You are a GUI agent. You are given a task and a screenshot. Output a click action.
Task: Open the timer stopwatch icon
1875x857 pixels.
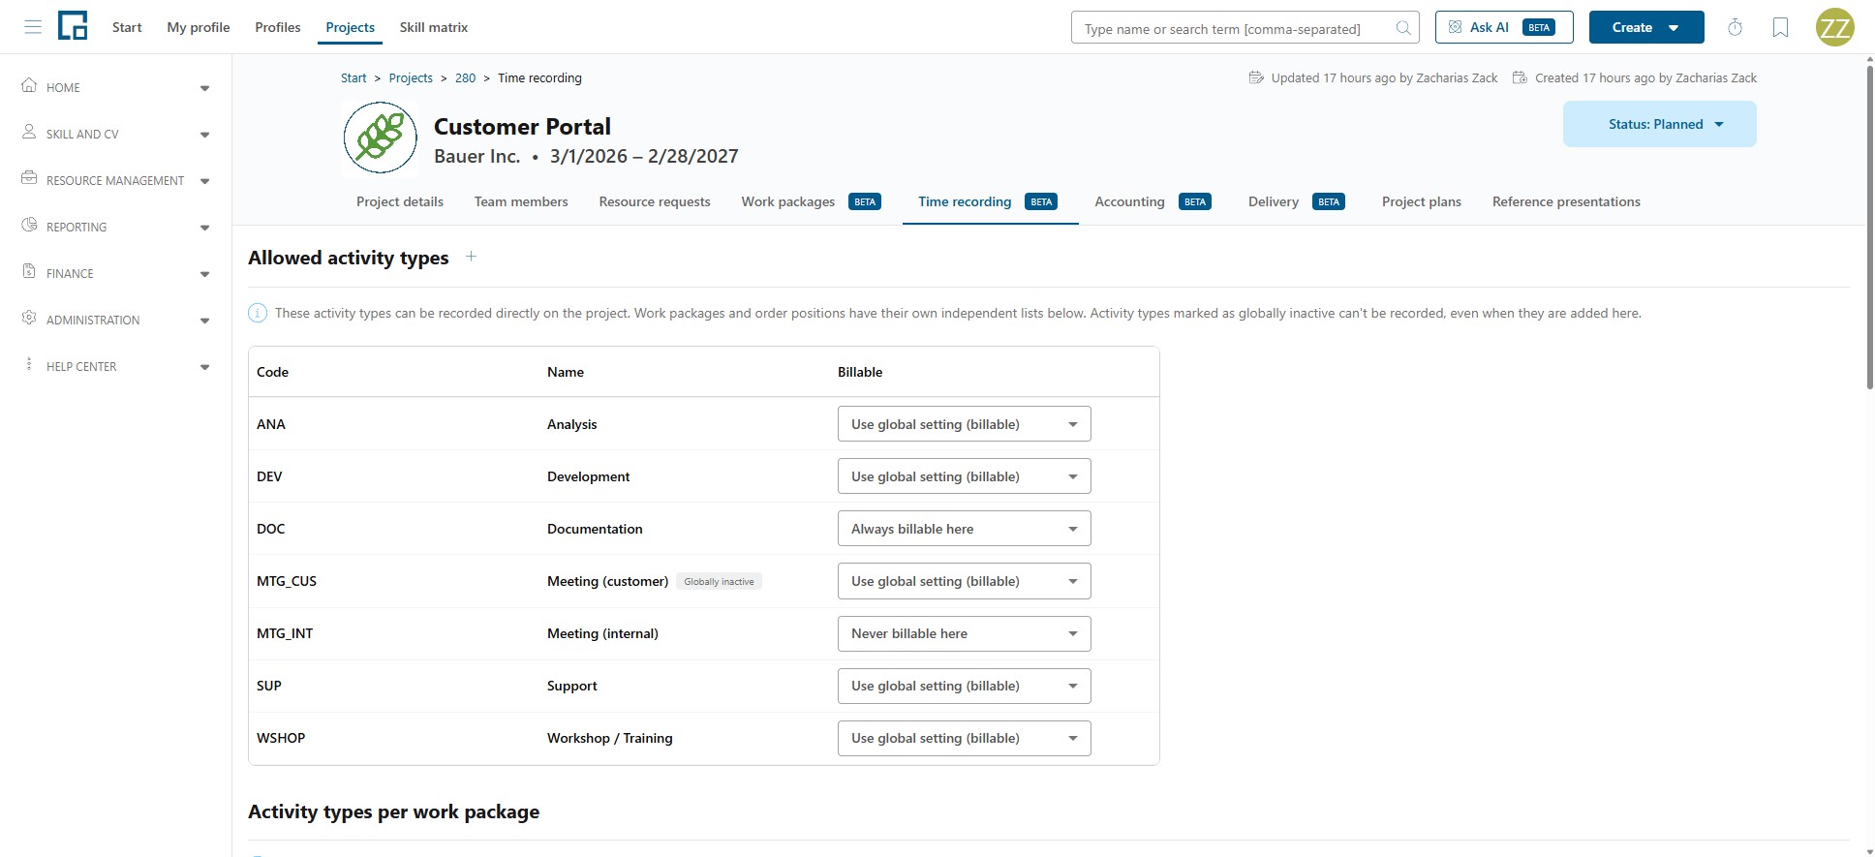1735,27
